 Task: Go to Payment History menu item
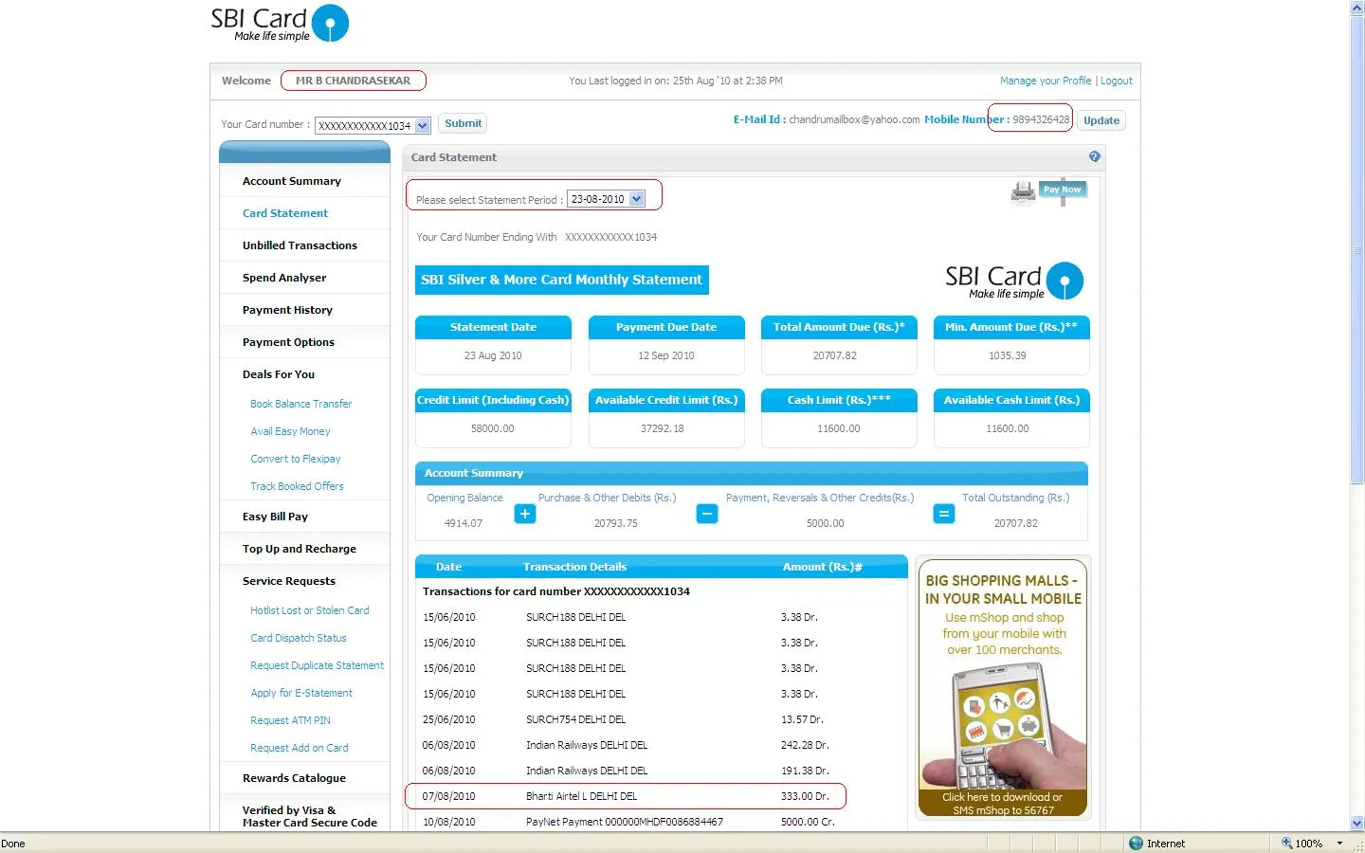tap(287, 310)
